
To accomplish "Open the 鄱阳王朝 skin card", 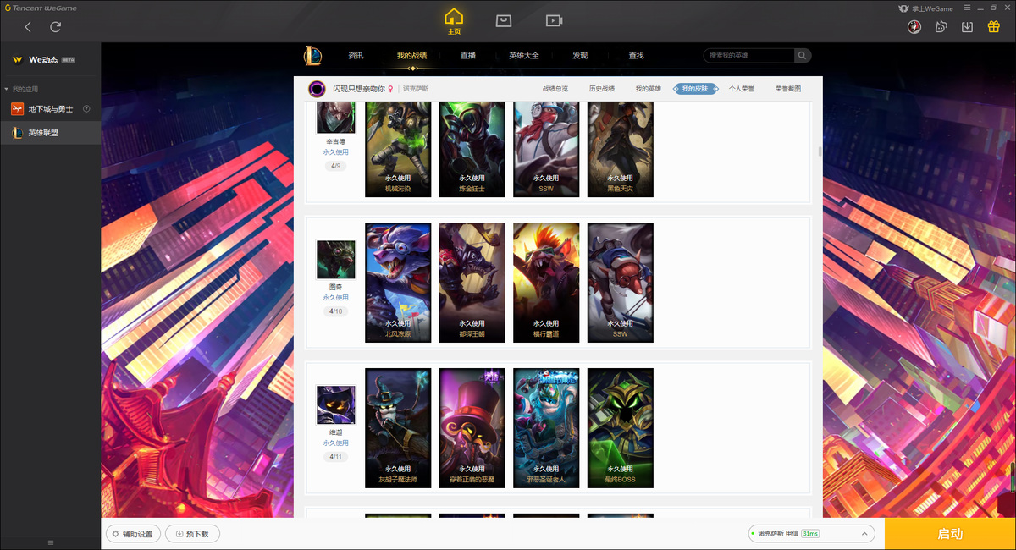I will coord(472,283).
